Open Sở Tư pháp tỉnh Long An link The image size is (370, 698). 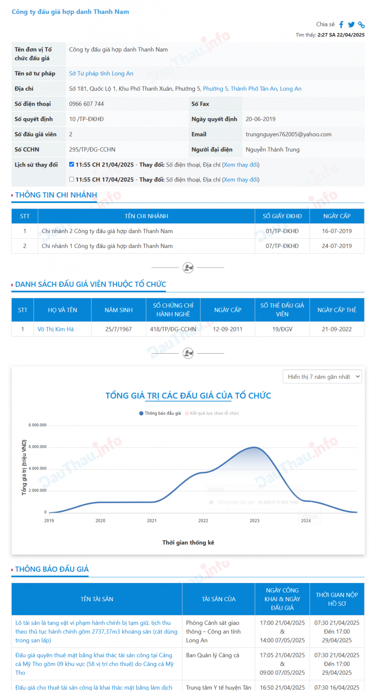[101, 74]
